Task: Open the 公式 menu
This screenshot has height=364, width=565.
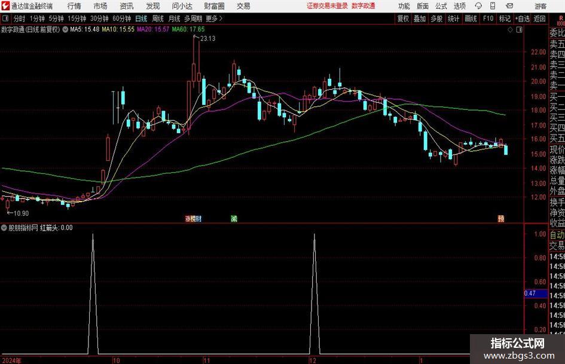Action: (x=441, y=6)
